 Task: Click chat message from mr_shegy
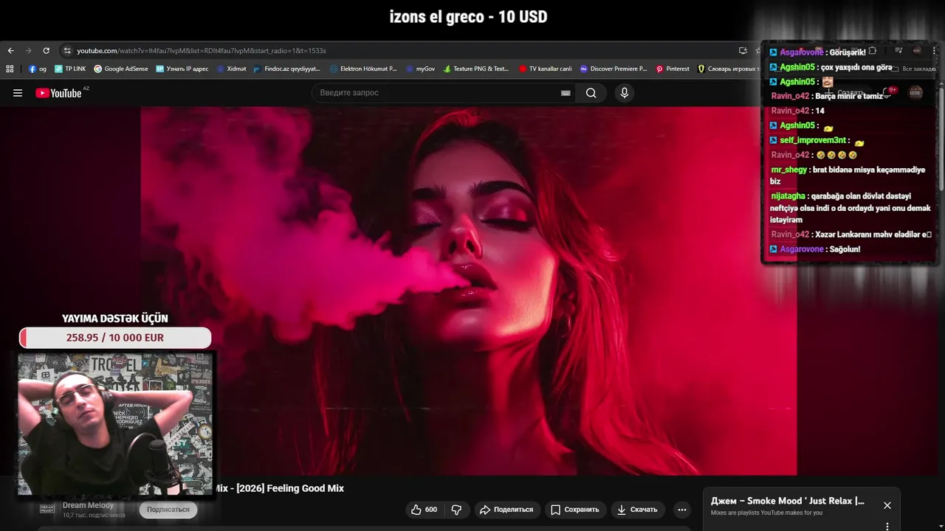pos(848,176)
